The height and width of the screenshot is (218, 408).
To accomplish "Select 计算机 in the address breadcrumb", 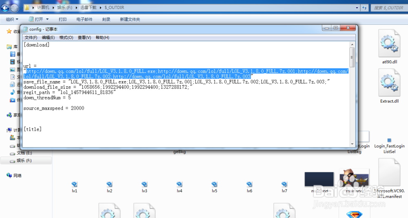I will tap(43, 7).
